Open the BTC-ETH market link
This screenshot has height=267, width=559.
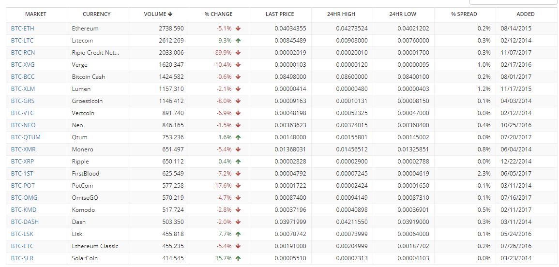tap(22, 29)
